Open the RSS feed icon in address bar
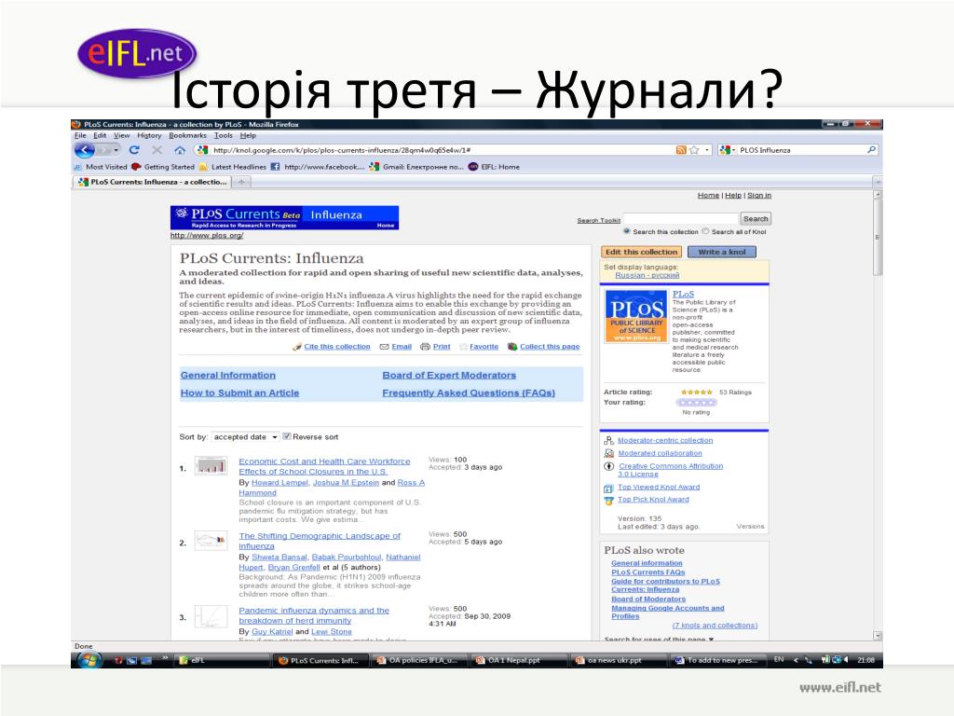954x716 pixels. tap(681, 150)
